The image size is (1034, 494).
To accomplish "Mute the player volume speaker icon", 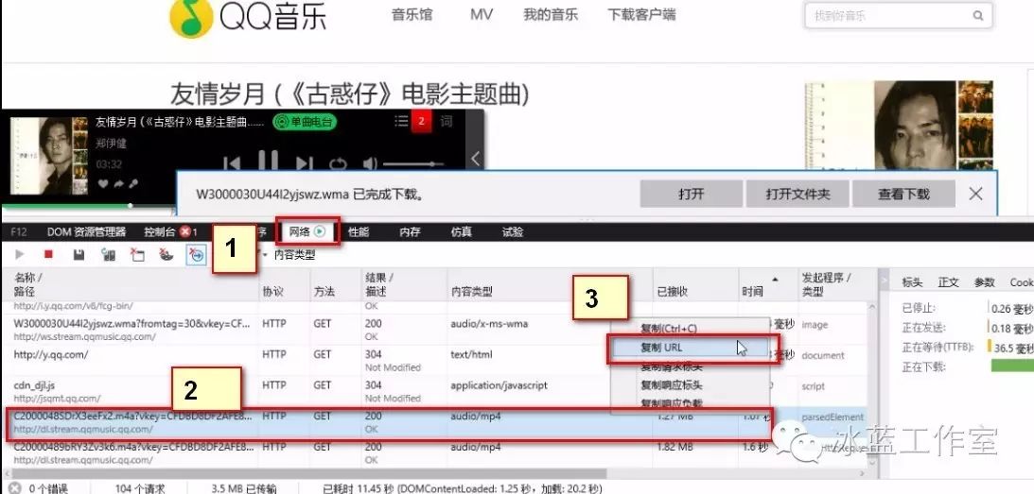I will pyautogui.click(x=370, y=163).
